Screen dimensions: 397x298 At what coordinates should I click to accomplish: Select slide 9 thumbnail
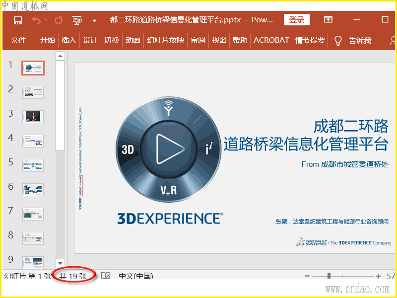(33, 263)
